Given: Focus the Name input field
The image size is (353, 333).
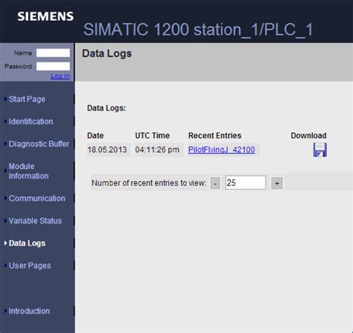Looking at the screenshot, I should coord(53,53).
